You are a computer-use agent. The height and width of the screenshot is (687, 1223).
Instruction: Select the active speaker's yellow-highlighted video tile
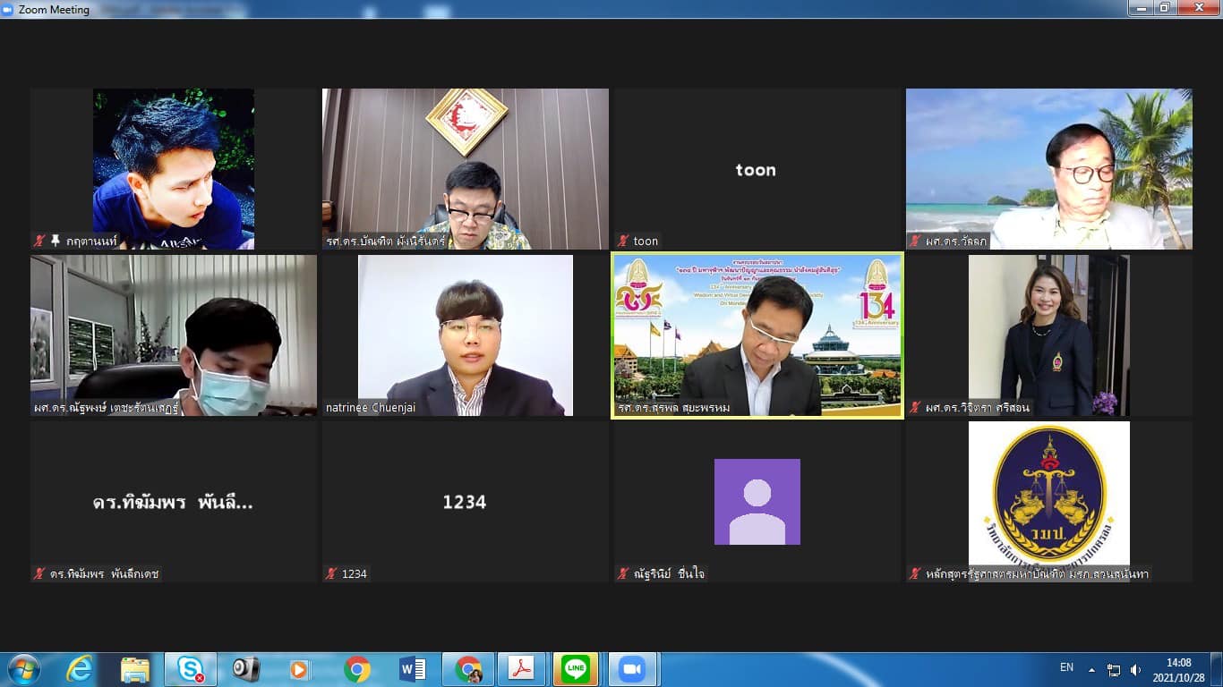757,335
